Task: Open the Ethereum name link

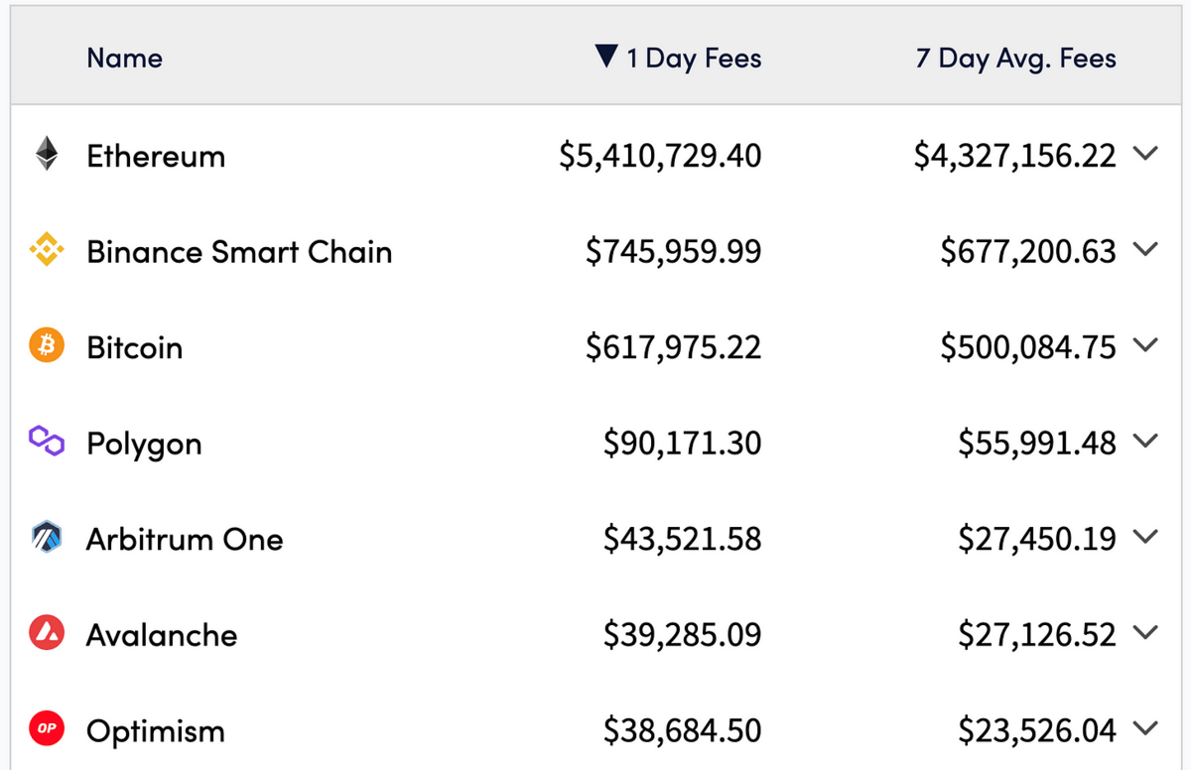Action: [x=156, y=156]
